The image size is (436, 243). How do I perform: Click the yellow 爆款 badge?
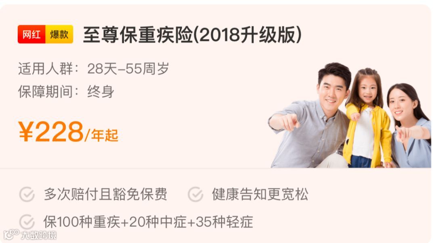coord(59,34)
